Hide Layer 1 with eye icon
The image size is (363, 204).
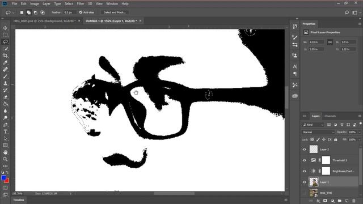(305, 182)
